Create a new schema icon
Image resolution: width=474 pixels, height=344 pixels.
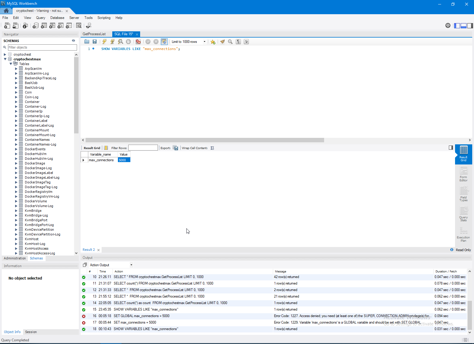[x=36, y=26]
